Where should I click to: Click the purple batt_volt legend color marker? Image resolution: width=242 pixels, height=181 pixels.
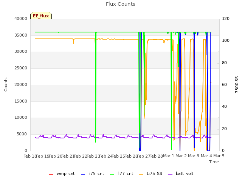(x=171, y=174)
